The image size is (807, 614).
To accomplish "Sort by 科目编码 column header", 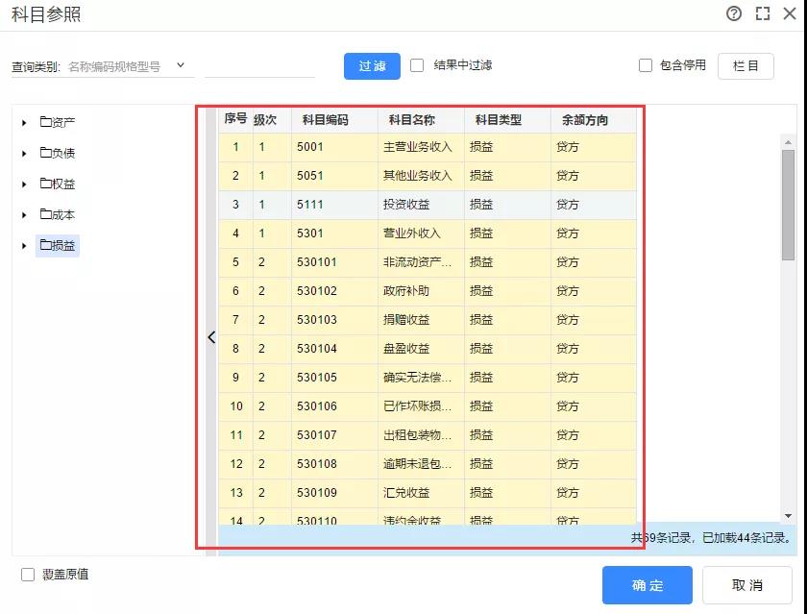I will (x=325, y=120).
